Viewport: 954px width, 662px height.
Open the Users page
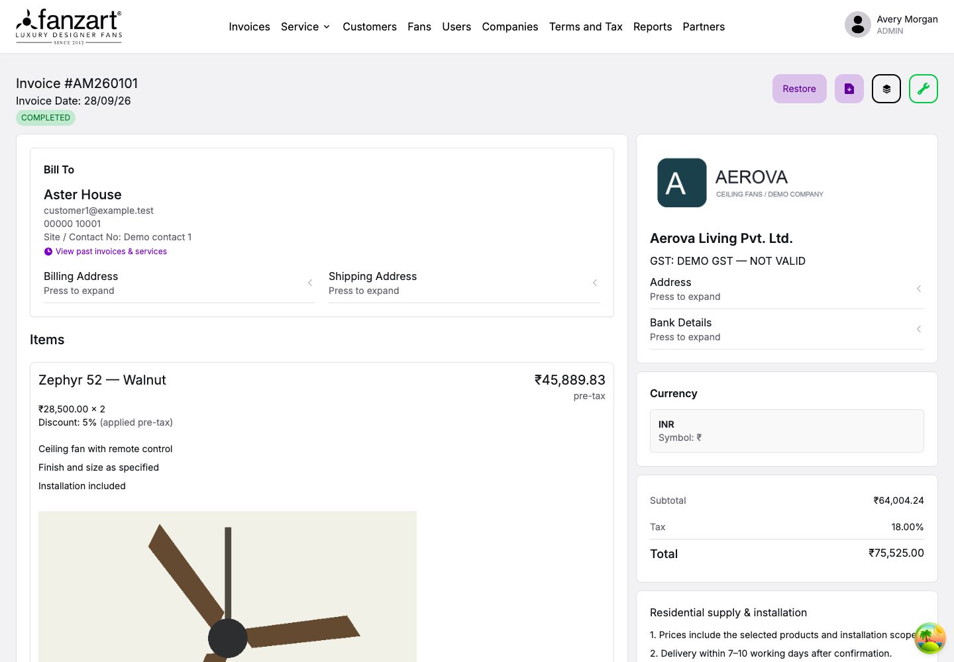456,26
